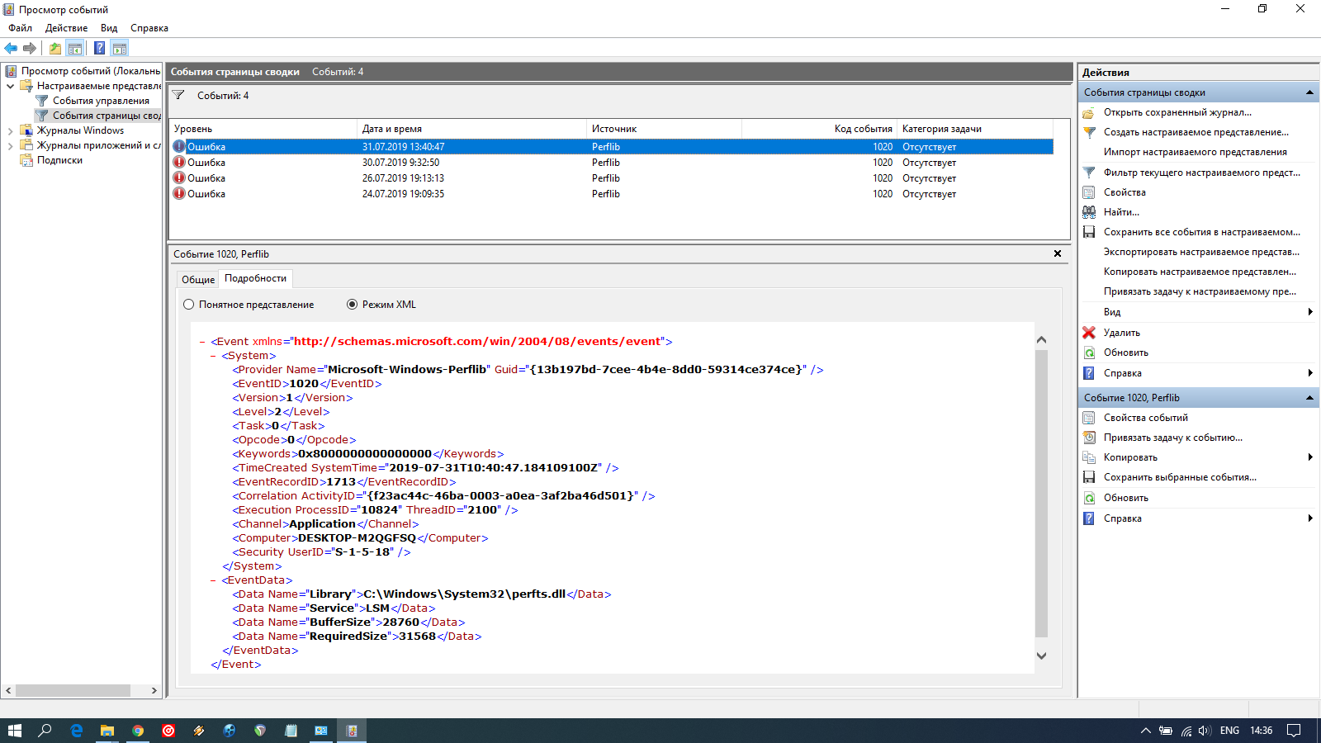The image size is (1321, 743).
Task: Click the properties icon beside Свойства событий
Action: (1089, 418)
